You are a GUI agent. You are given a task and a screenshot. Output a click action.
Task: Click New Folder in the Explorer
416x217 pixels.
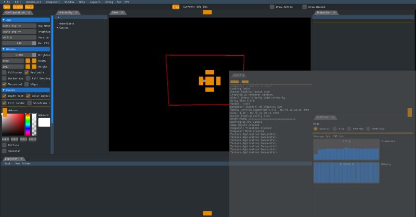23,163
